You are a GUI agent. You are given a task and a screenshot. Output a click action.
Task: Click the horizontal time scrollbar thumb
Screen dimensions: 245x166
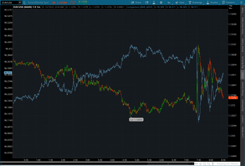[x=168, y=164]
